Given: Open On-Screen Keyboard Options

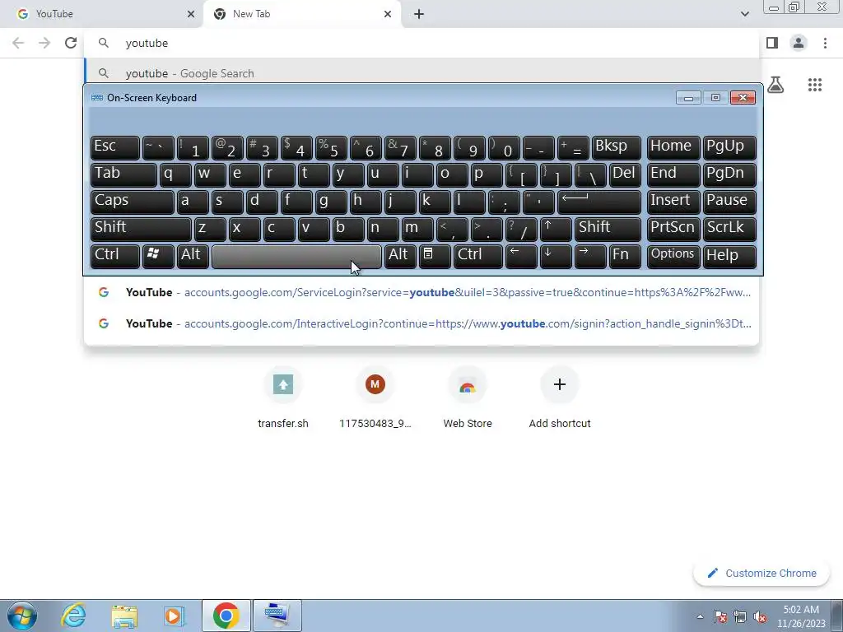Looking at the screenshot, I should [x=673, y=257].
